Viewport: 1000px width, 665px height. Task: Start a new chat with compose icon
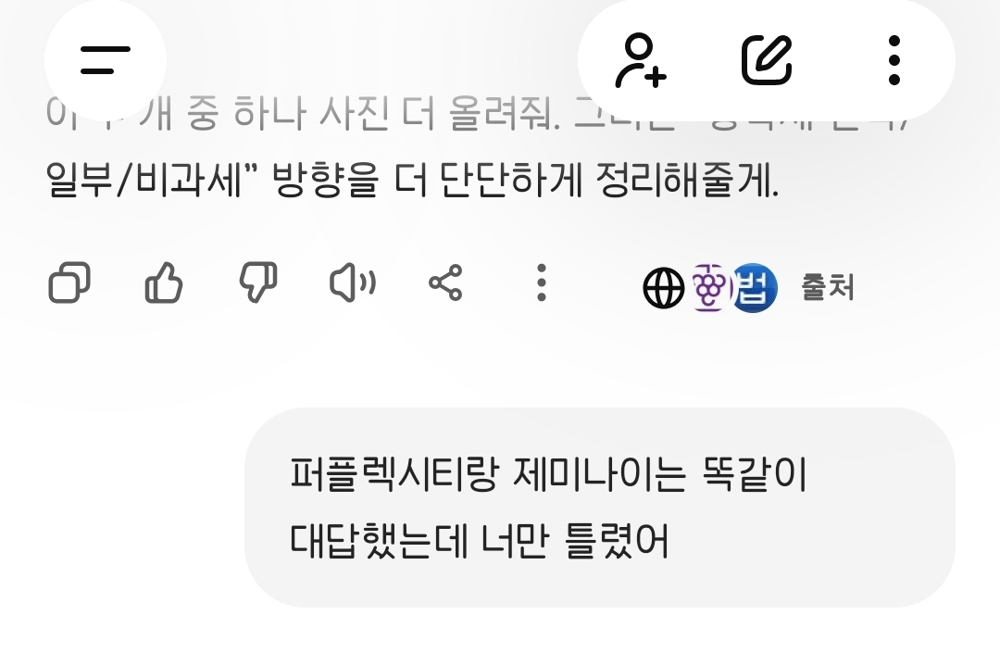click(x=767, y=60)
